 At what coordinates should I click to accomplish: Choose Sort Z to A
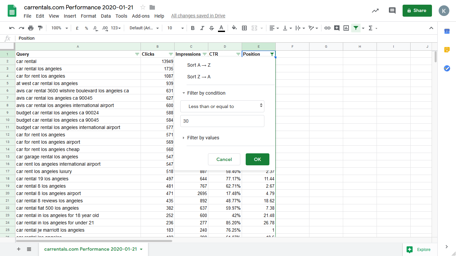pyautogui.click(x=199, y=77)
